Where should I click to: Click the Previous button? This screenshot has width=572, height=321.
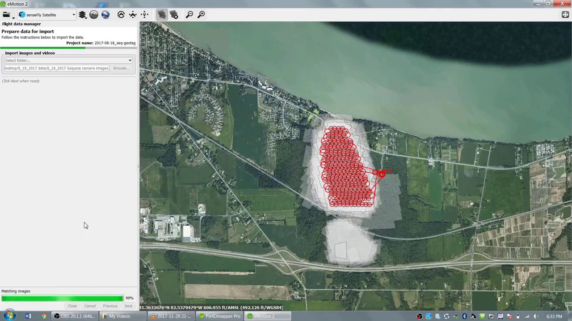tap(110, 306)
